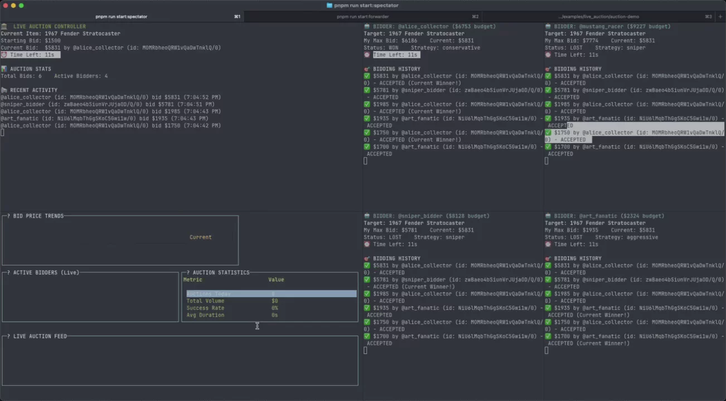Open a new terminal tab with plus button
726x401 pixels.
720,17
